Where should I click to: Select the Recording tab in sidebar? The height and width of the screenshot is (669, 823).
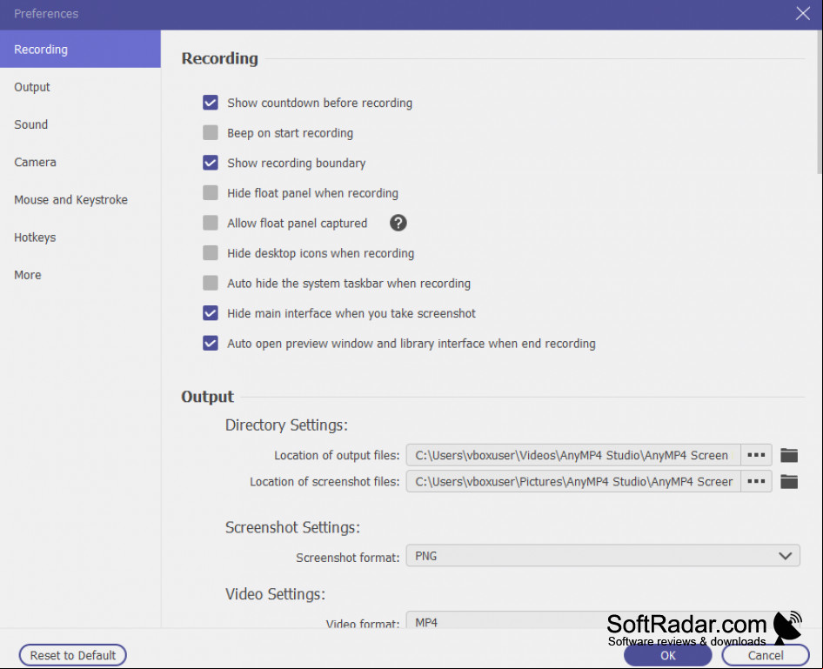[x=80, y=50]
